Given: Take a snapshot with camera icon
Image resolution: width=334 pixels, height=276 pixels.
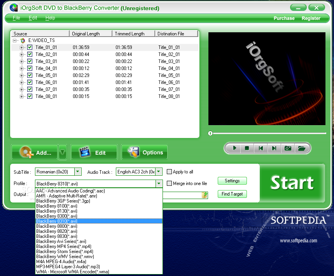Looking at the screenshot, I should click(x=288, y=148).
